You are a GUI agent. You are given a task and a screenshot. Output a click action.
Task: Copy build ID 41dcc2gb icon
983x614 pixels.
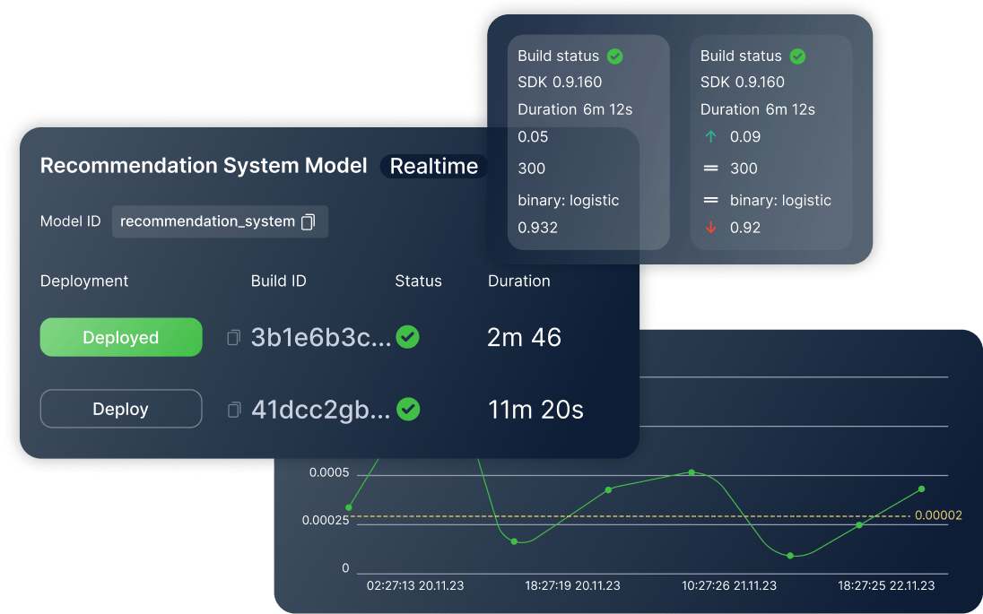coord(233,410)
